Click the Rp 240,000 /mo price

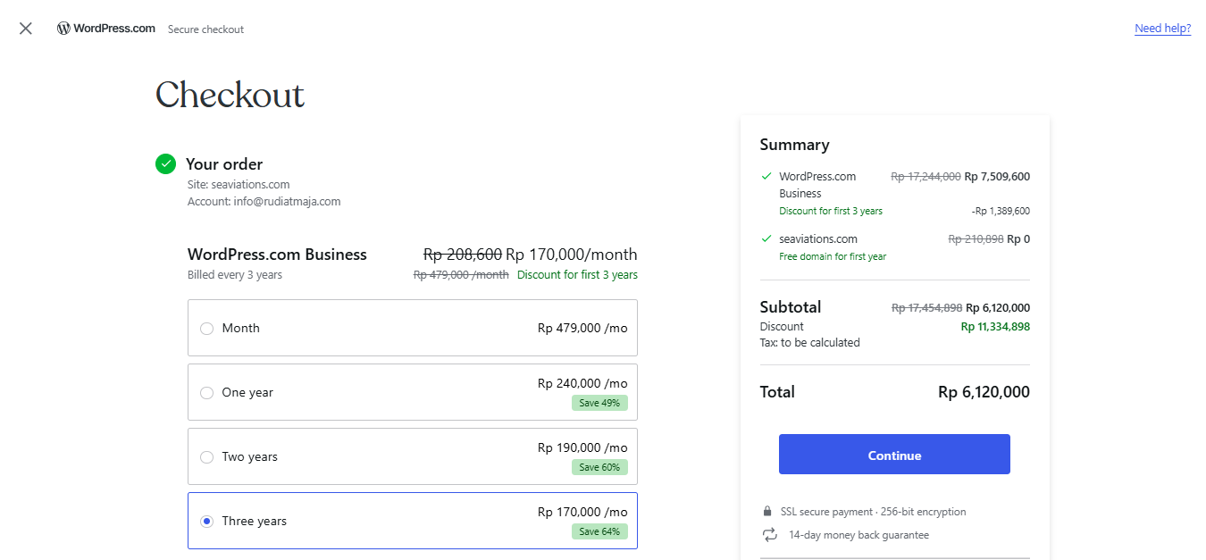pos(582,383)
